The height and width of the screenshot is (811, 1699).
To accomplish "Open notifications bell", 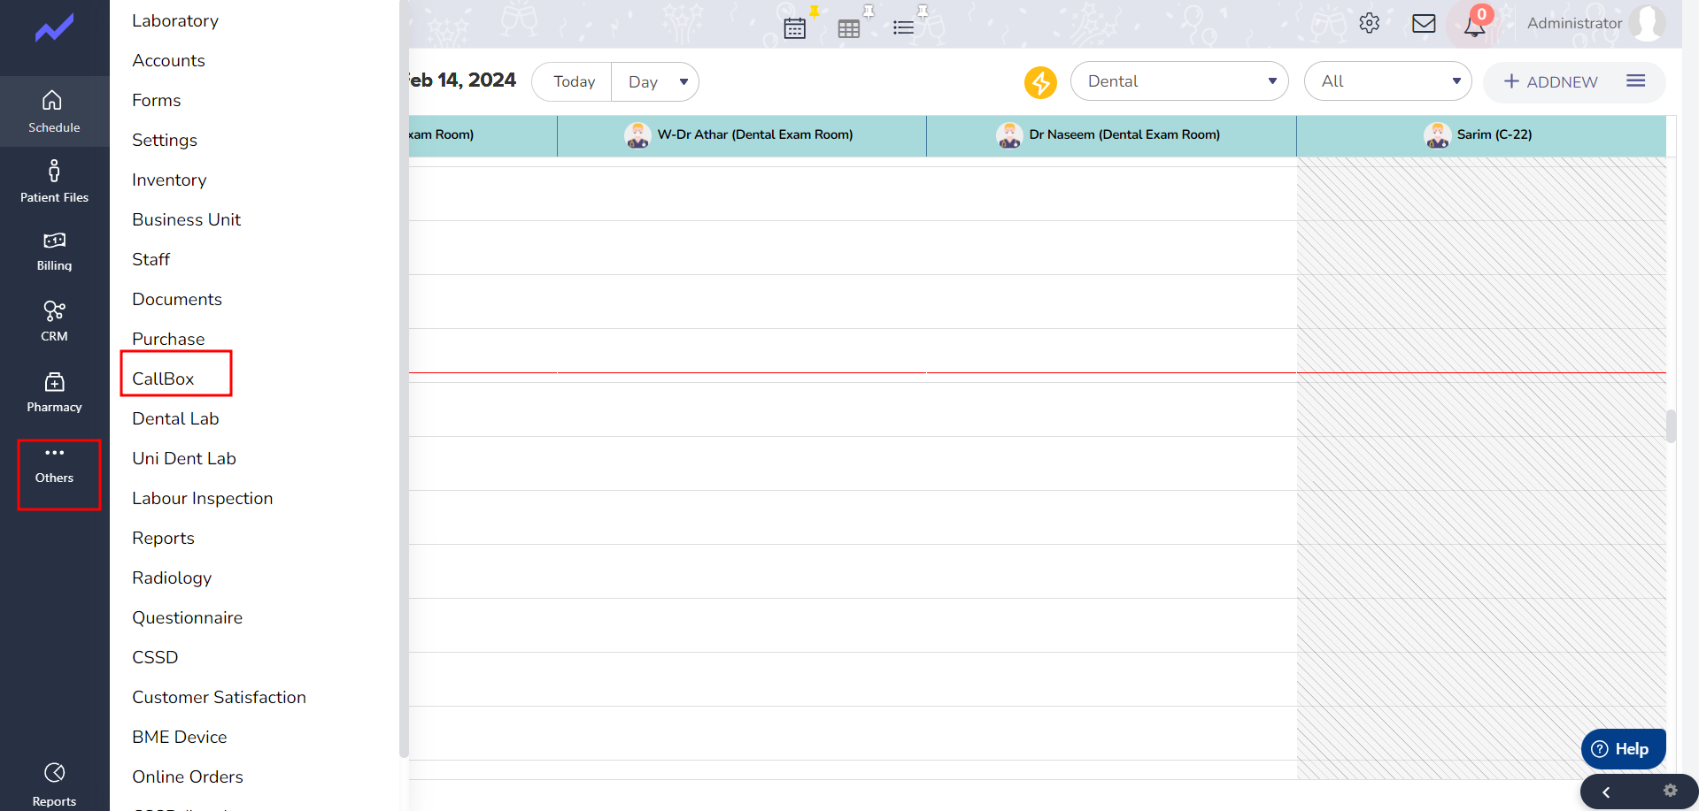I will pos(1474,25).
